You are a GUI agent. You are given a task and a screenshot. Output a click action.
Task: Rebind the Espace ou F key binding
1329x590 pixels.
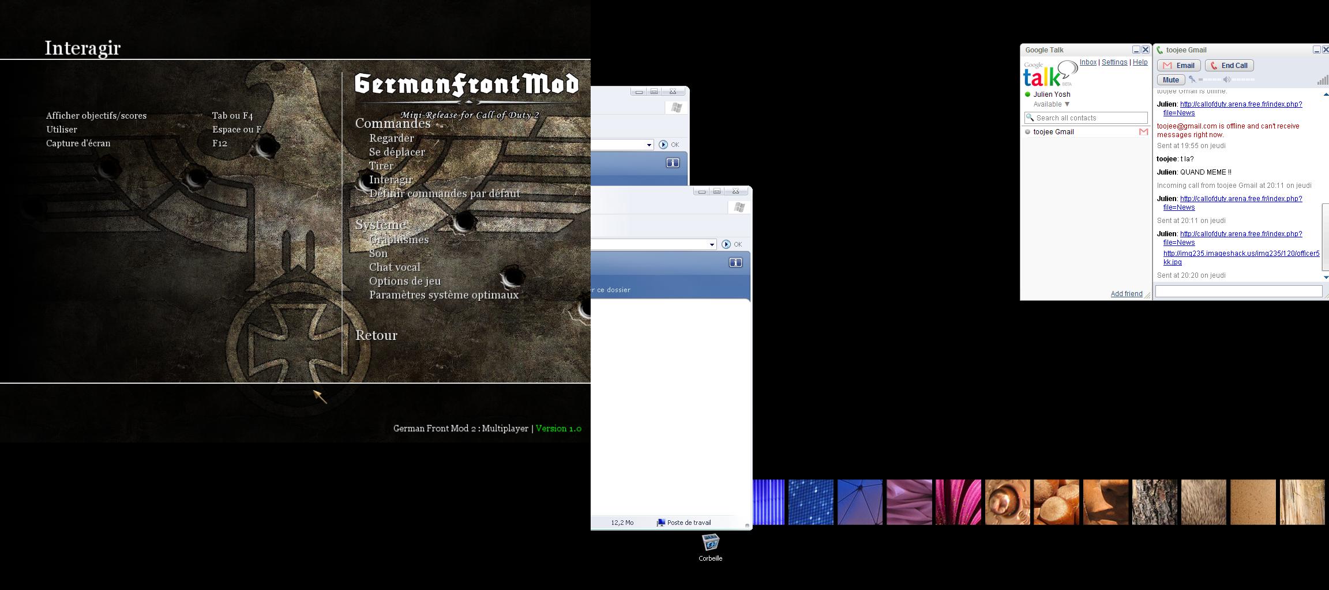pos(237,130)
